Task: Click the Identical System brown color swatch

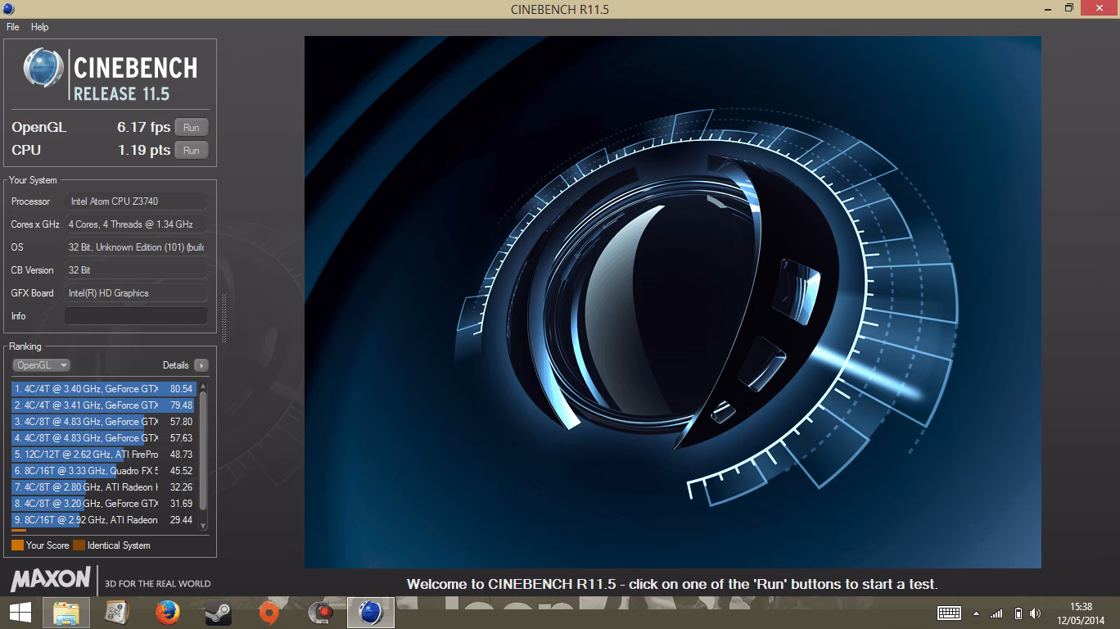Action: click(x=79, y=545)
